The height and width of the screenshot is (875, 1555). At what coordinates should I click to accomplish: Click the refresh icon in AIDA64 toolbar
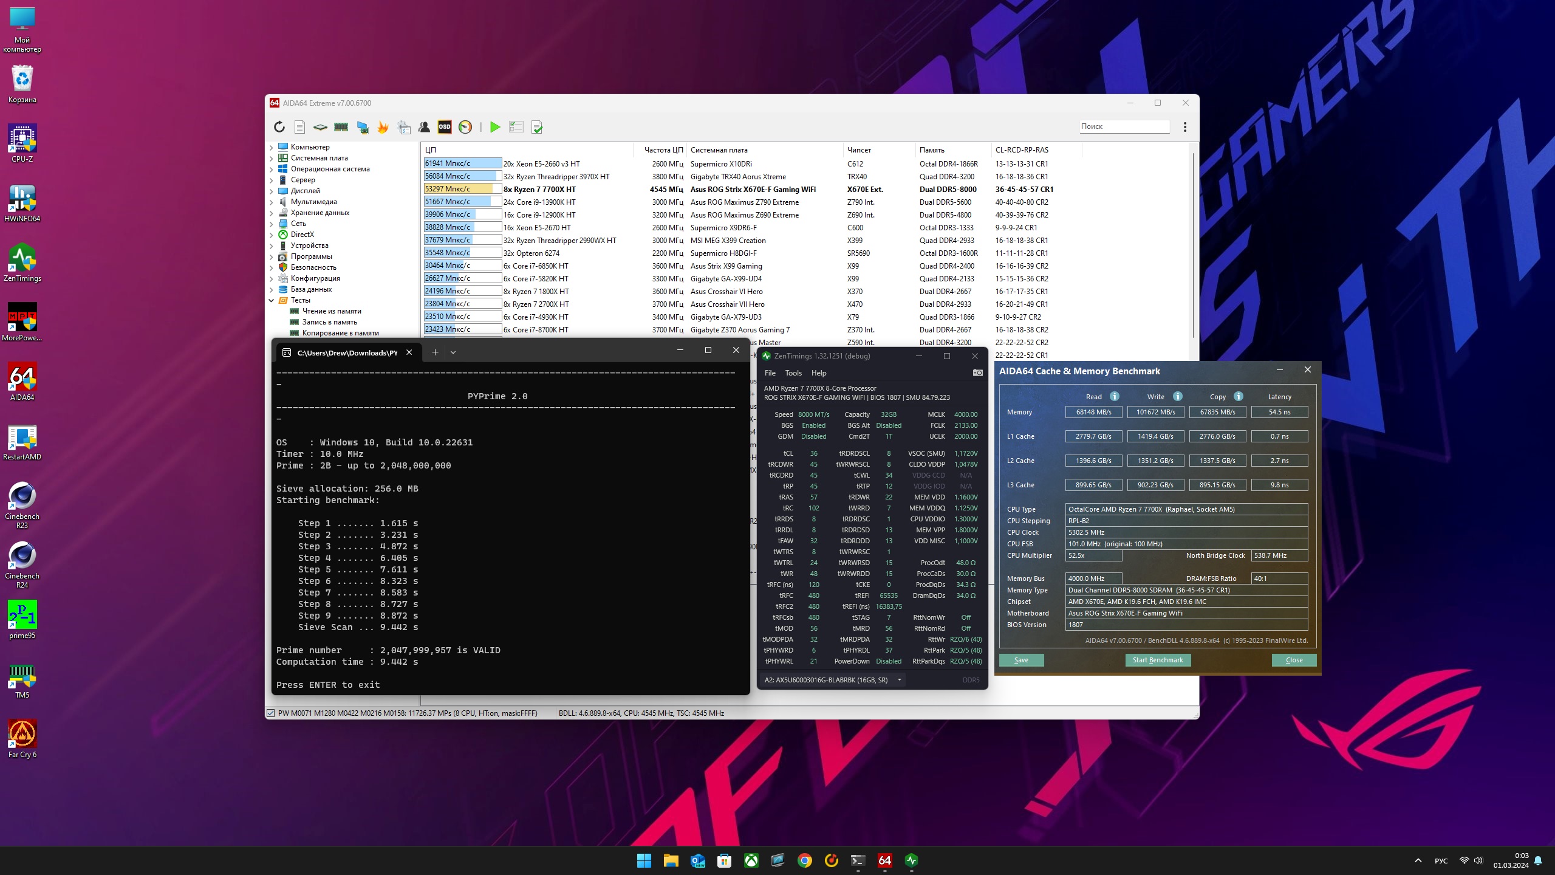(x=279, y=126)
